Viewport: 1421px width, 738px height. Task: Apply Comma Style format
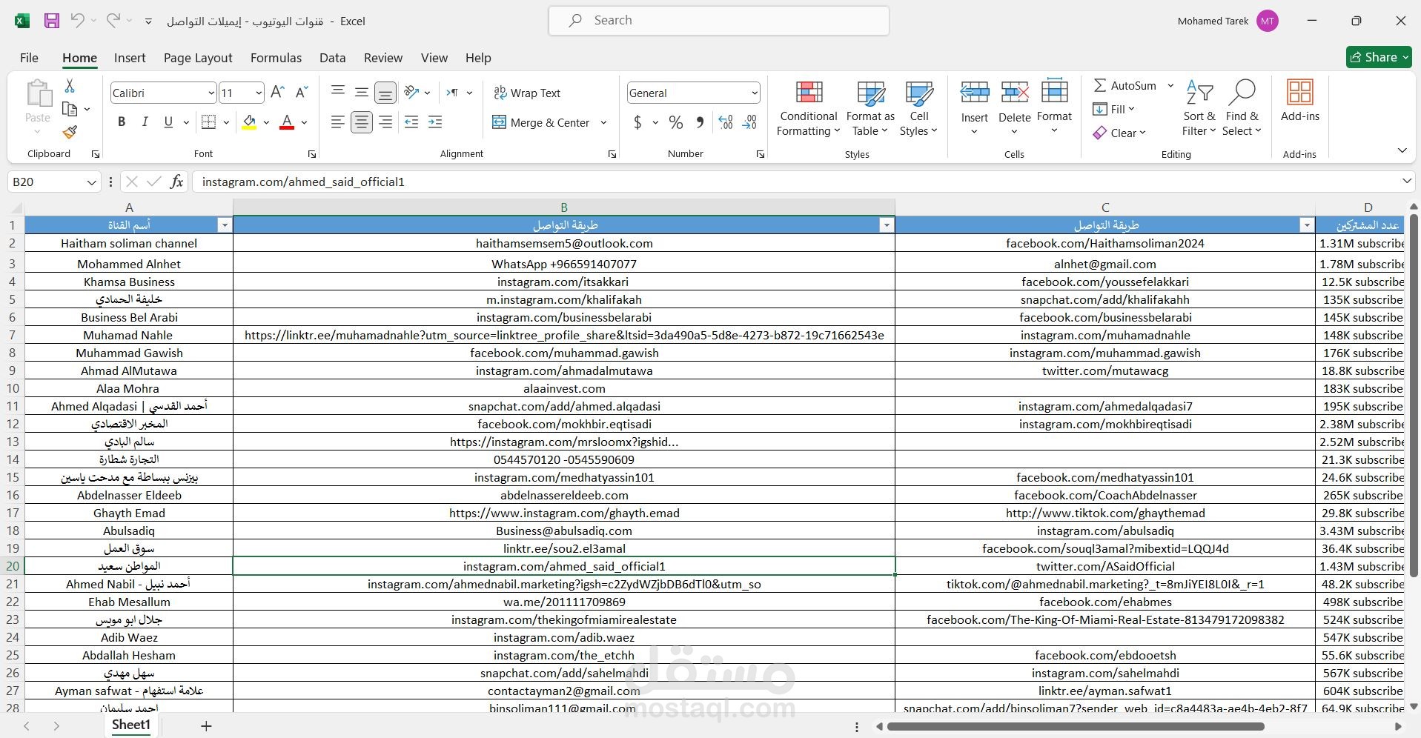click(700, 122)
